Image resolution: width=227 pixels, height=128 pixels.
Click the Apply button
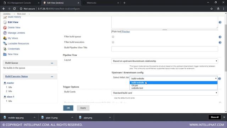(x=83, y=108)
